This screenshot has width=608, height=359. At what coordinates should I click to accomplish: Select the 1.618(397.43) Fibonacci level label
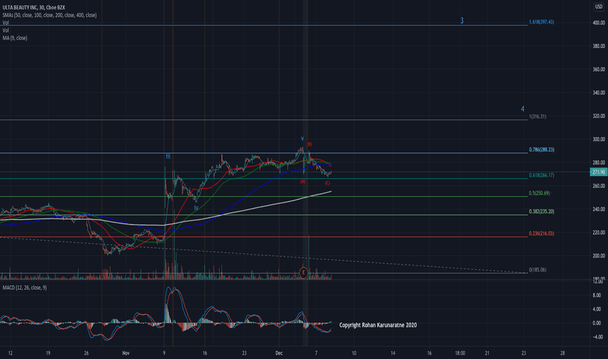click(541, 22)
